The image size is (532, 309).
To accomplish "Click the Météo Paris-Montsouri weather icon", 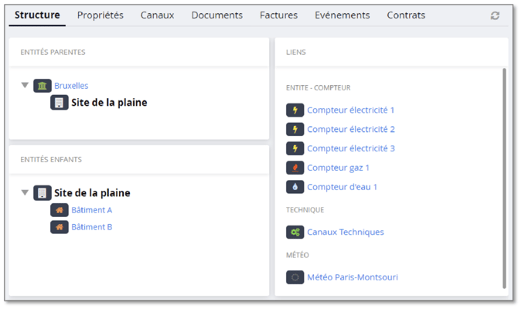I will coord(295,277).
